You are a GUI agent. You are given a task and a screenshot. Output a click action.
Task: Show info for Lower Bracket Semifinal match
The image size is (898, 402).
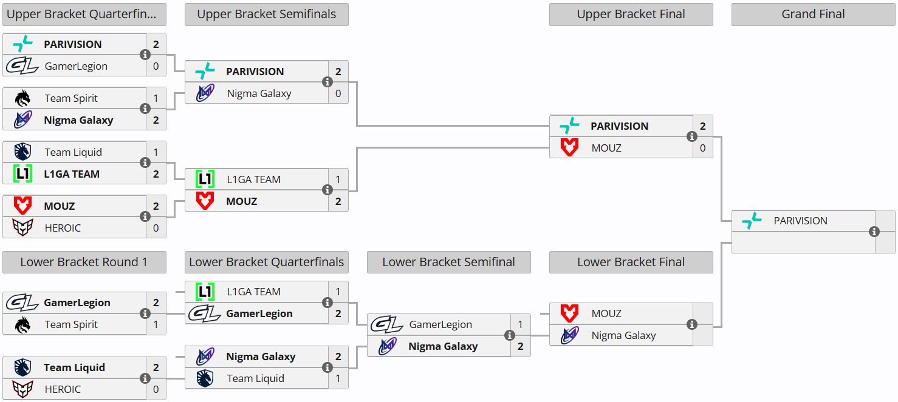[x=510, y=335]
